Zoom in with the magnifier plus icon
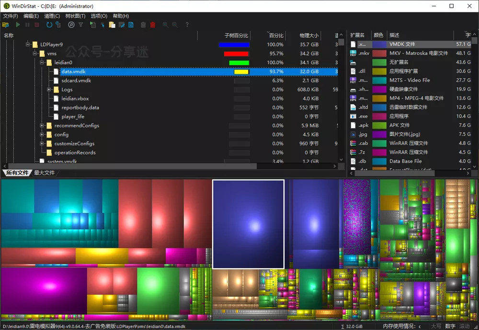The height and width of the screenshot is (330, 479). (165, 24)
